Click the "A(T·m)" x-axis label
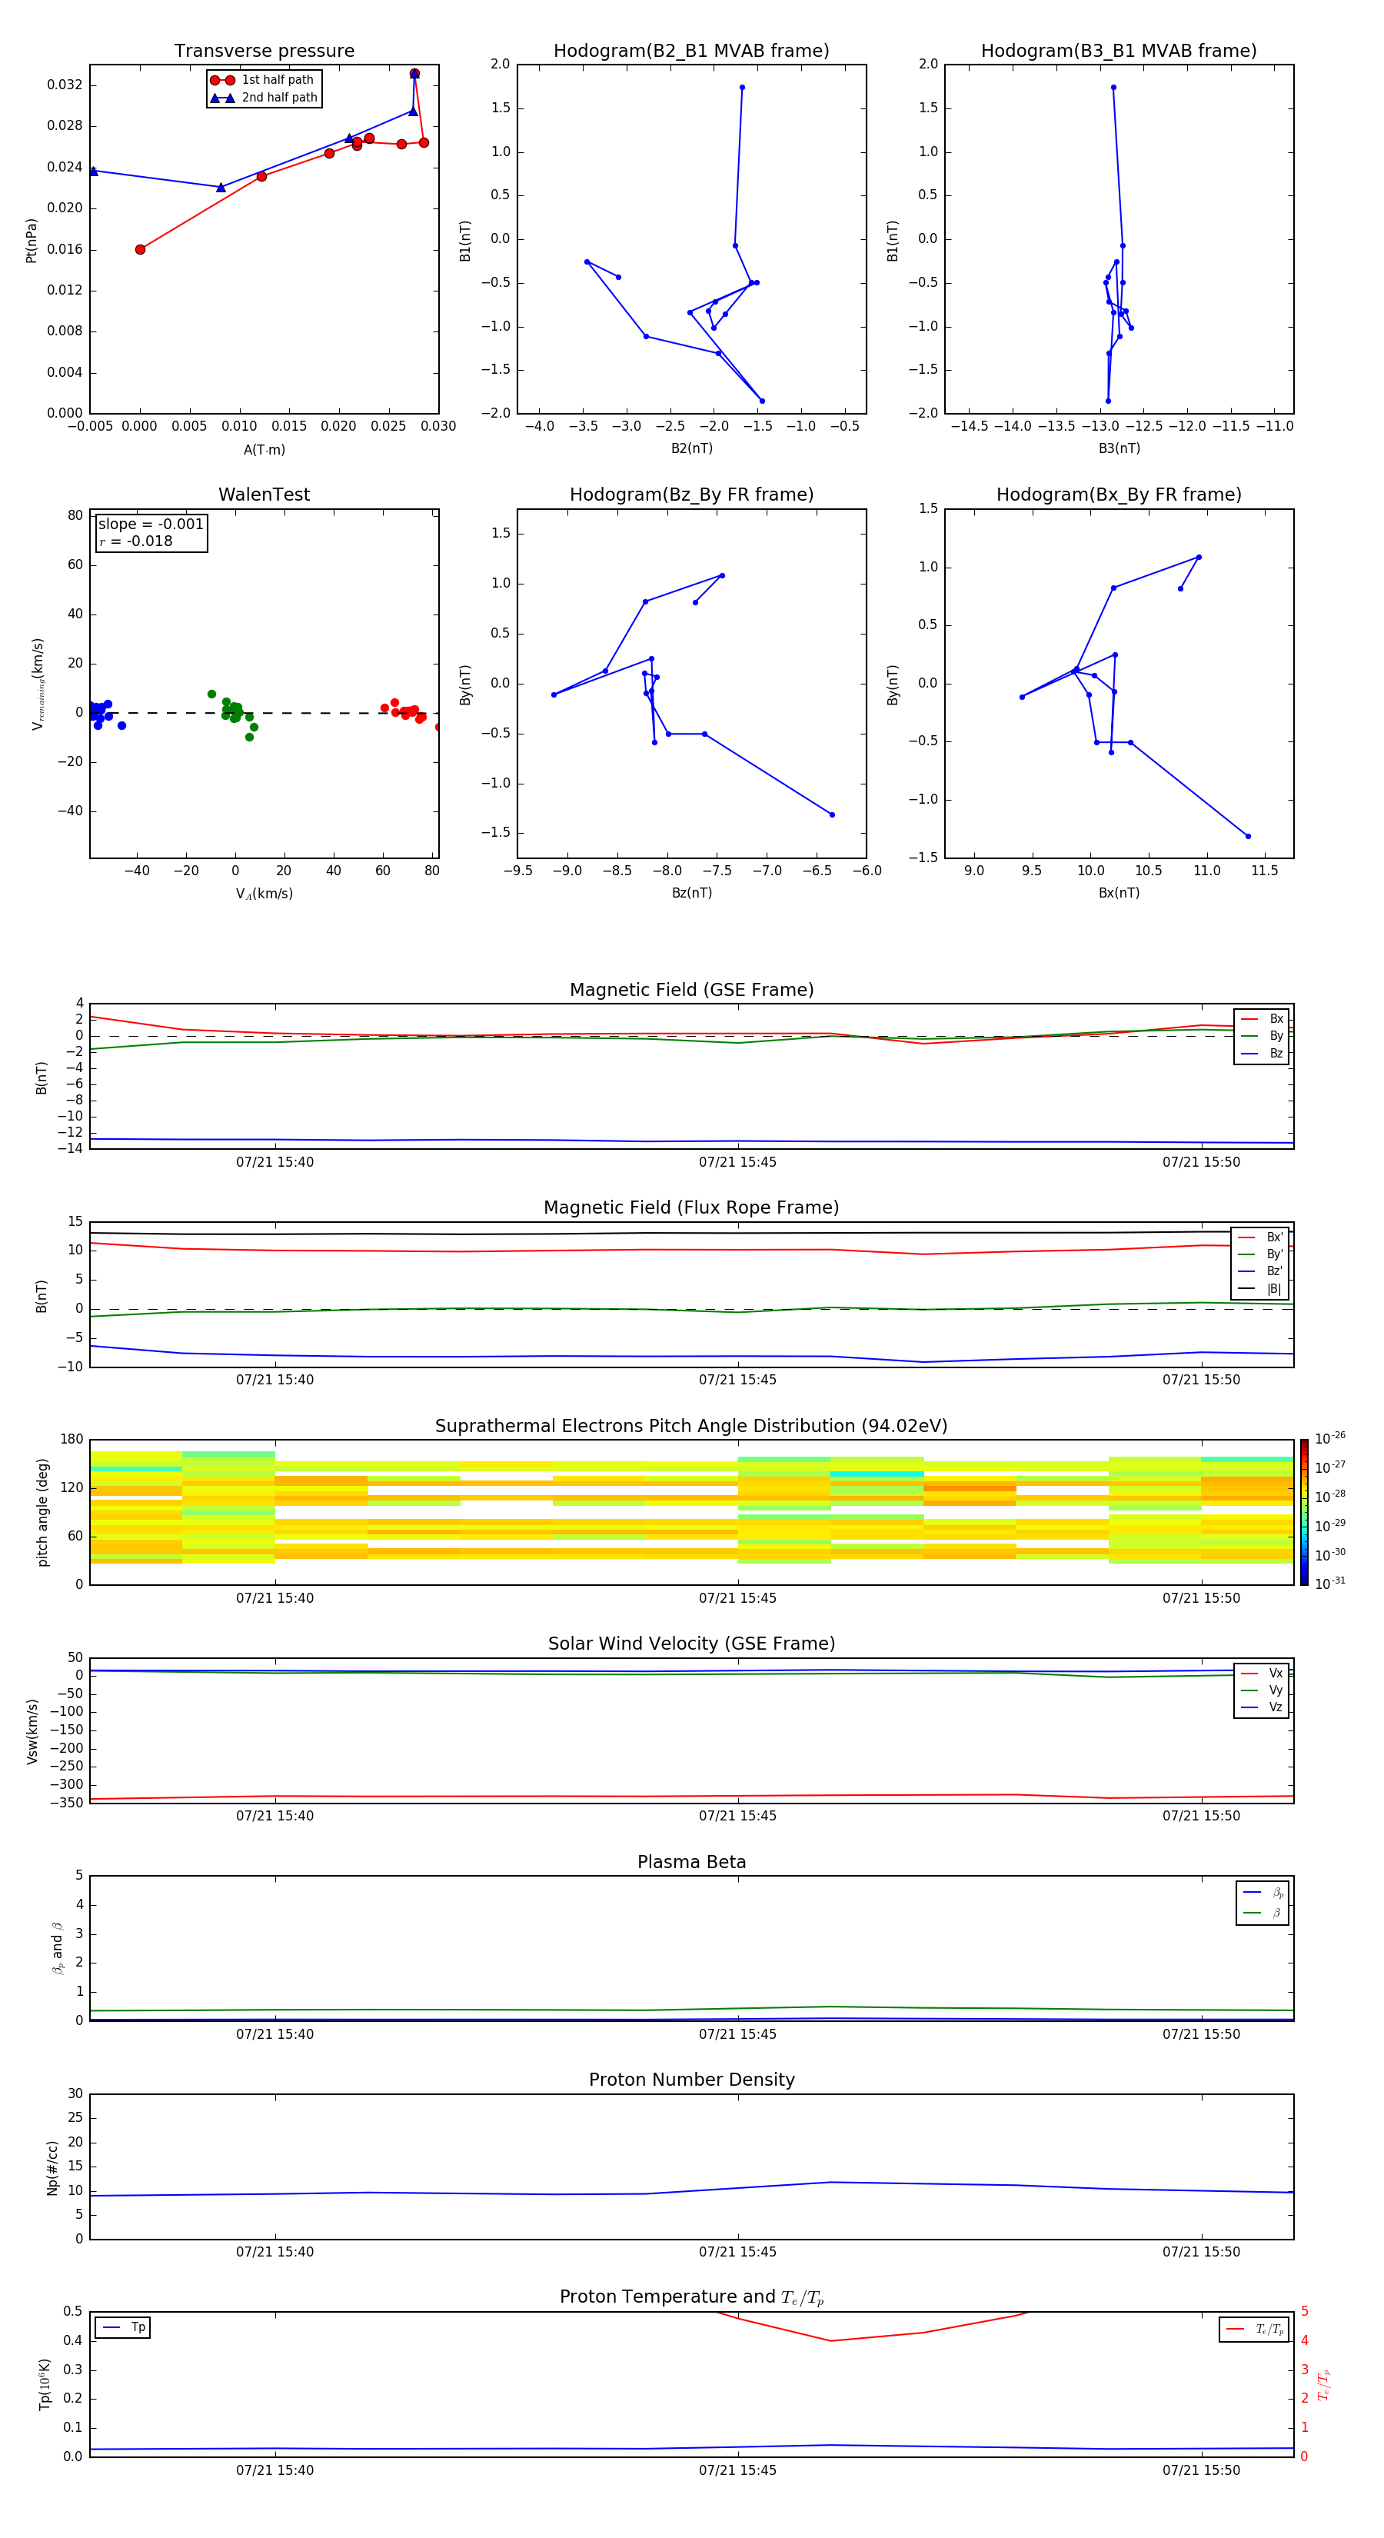1384x2538 pixels. tap(264, 449)
